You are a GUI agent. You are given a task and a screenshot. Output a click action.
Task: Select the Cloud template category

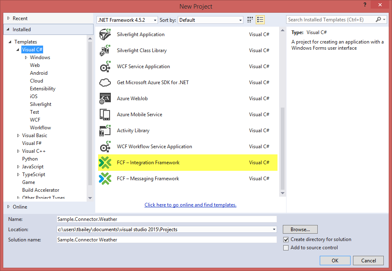[x=37, y=81]
